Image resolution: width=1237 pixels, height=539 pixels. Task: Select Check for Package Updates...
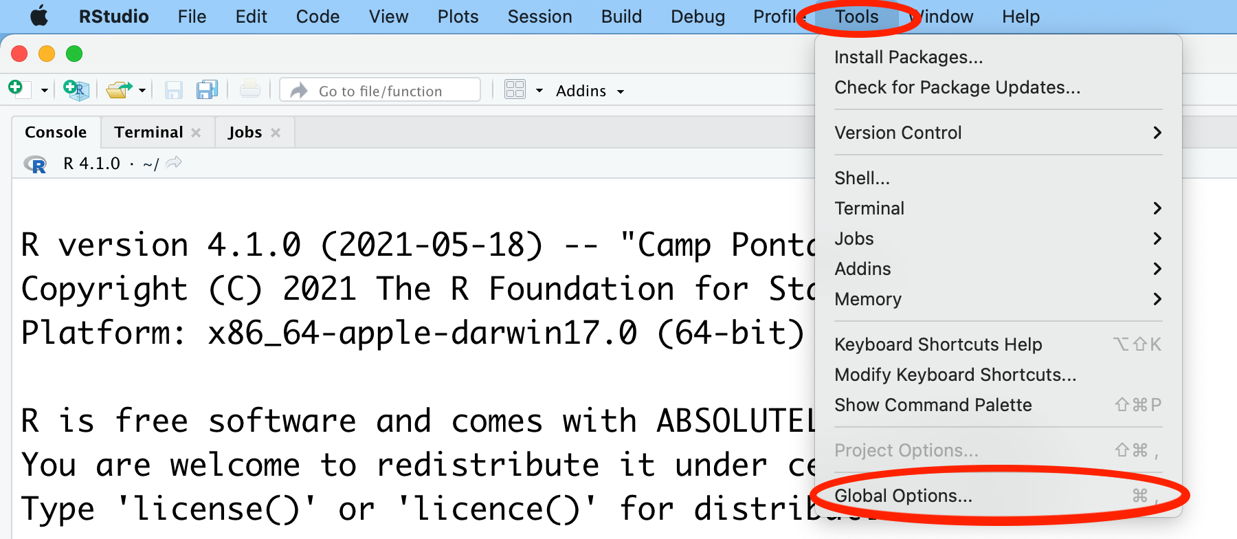click(998, 87)
